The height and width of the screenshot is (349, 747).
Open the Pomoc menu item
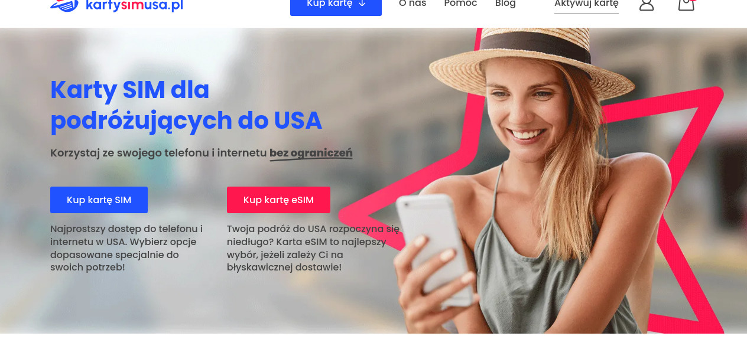[x=461, y=4]
